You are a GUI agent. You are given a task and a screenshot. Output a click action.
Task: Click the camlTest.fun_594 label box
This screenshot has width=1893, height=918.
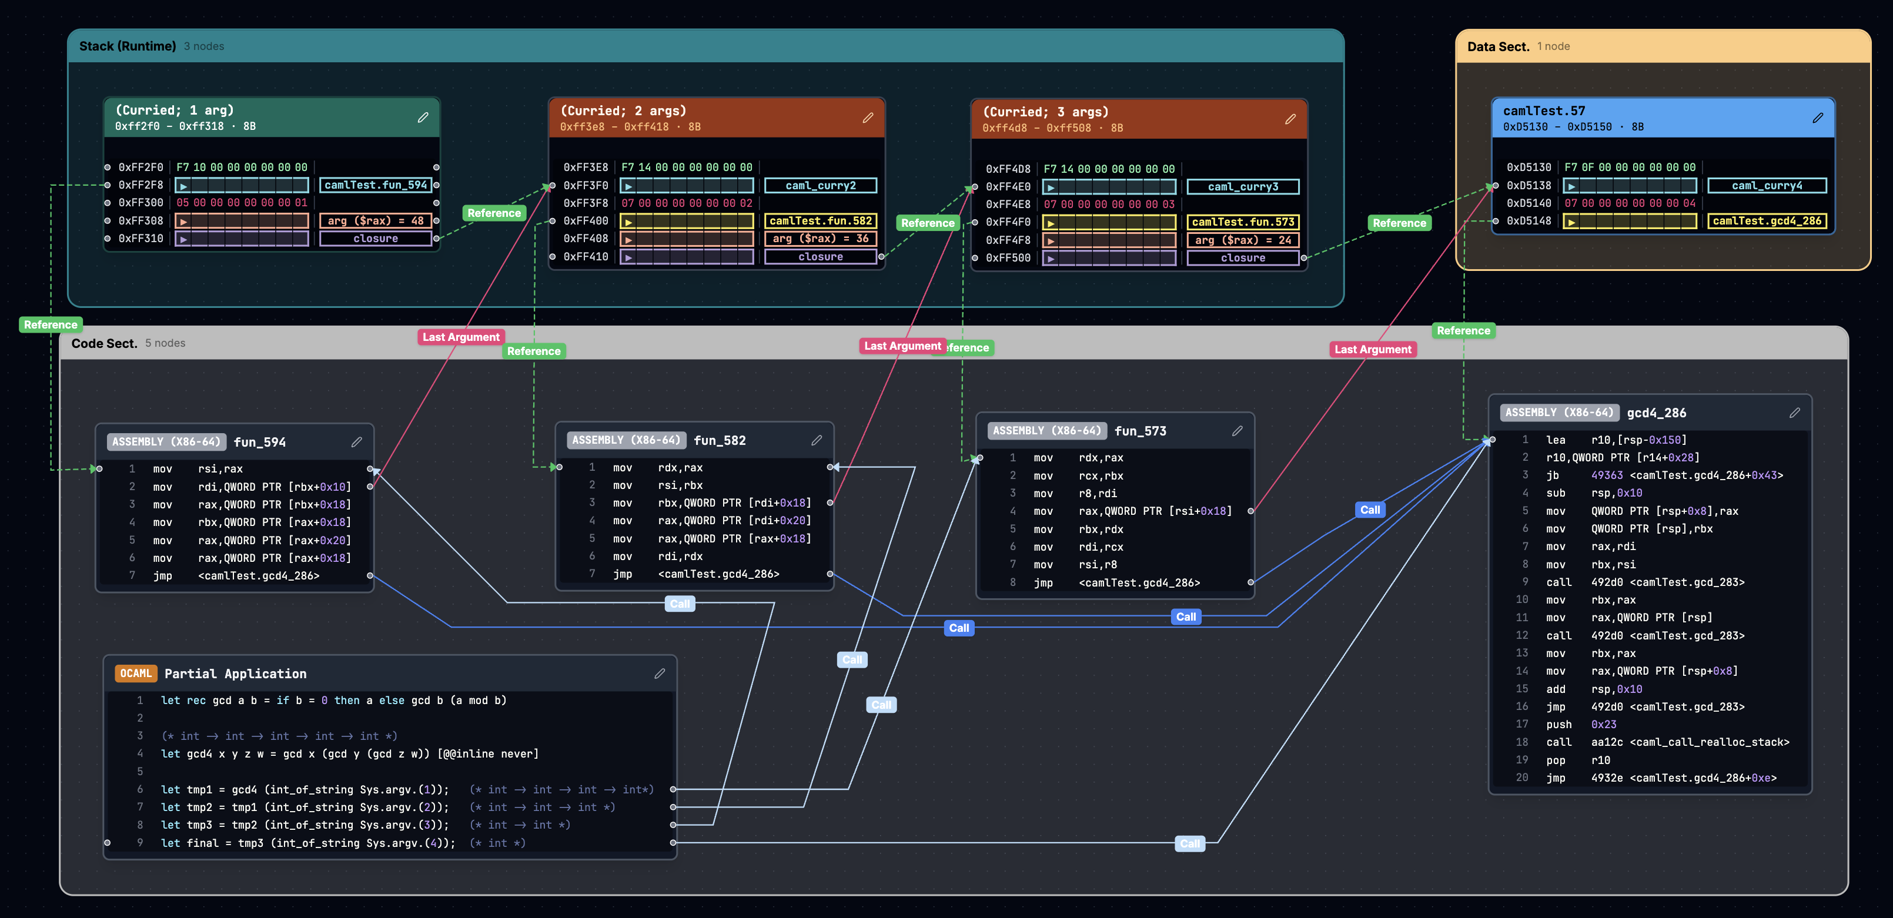376,185
